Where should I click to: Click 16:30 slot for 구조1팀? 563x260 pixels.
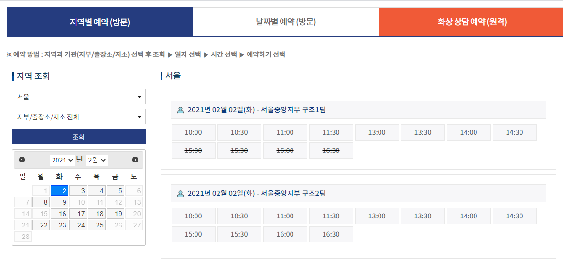tap(331, 151)
